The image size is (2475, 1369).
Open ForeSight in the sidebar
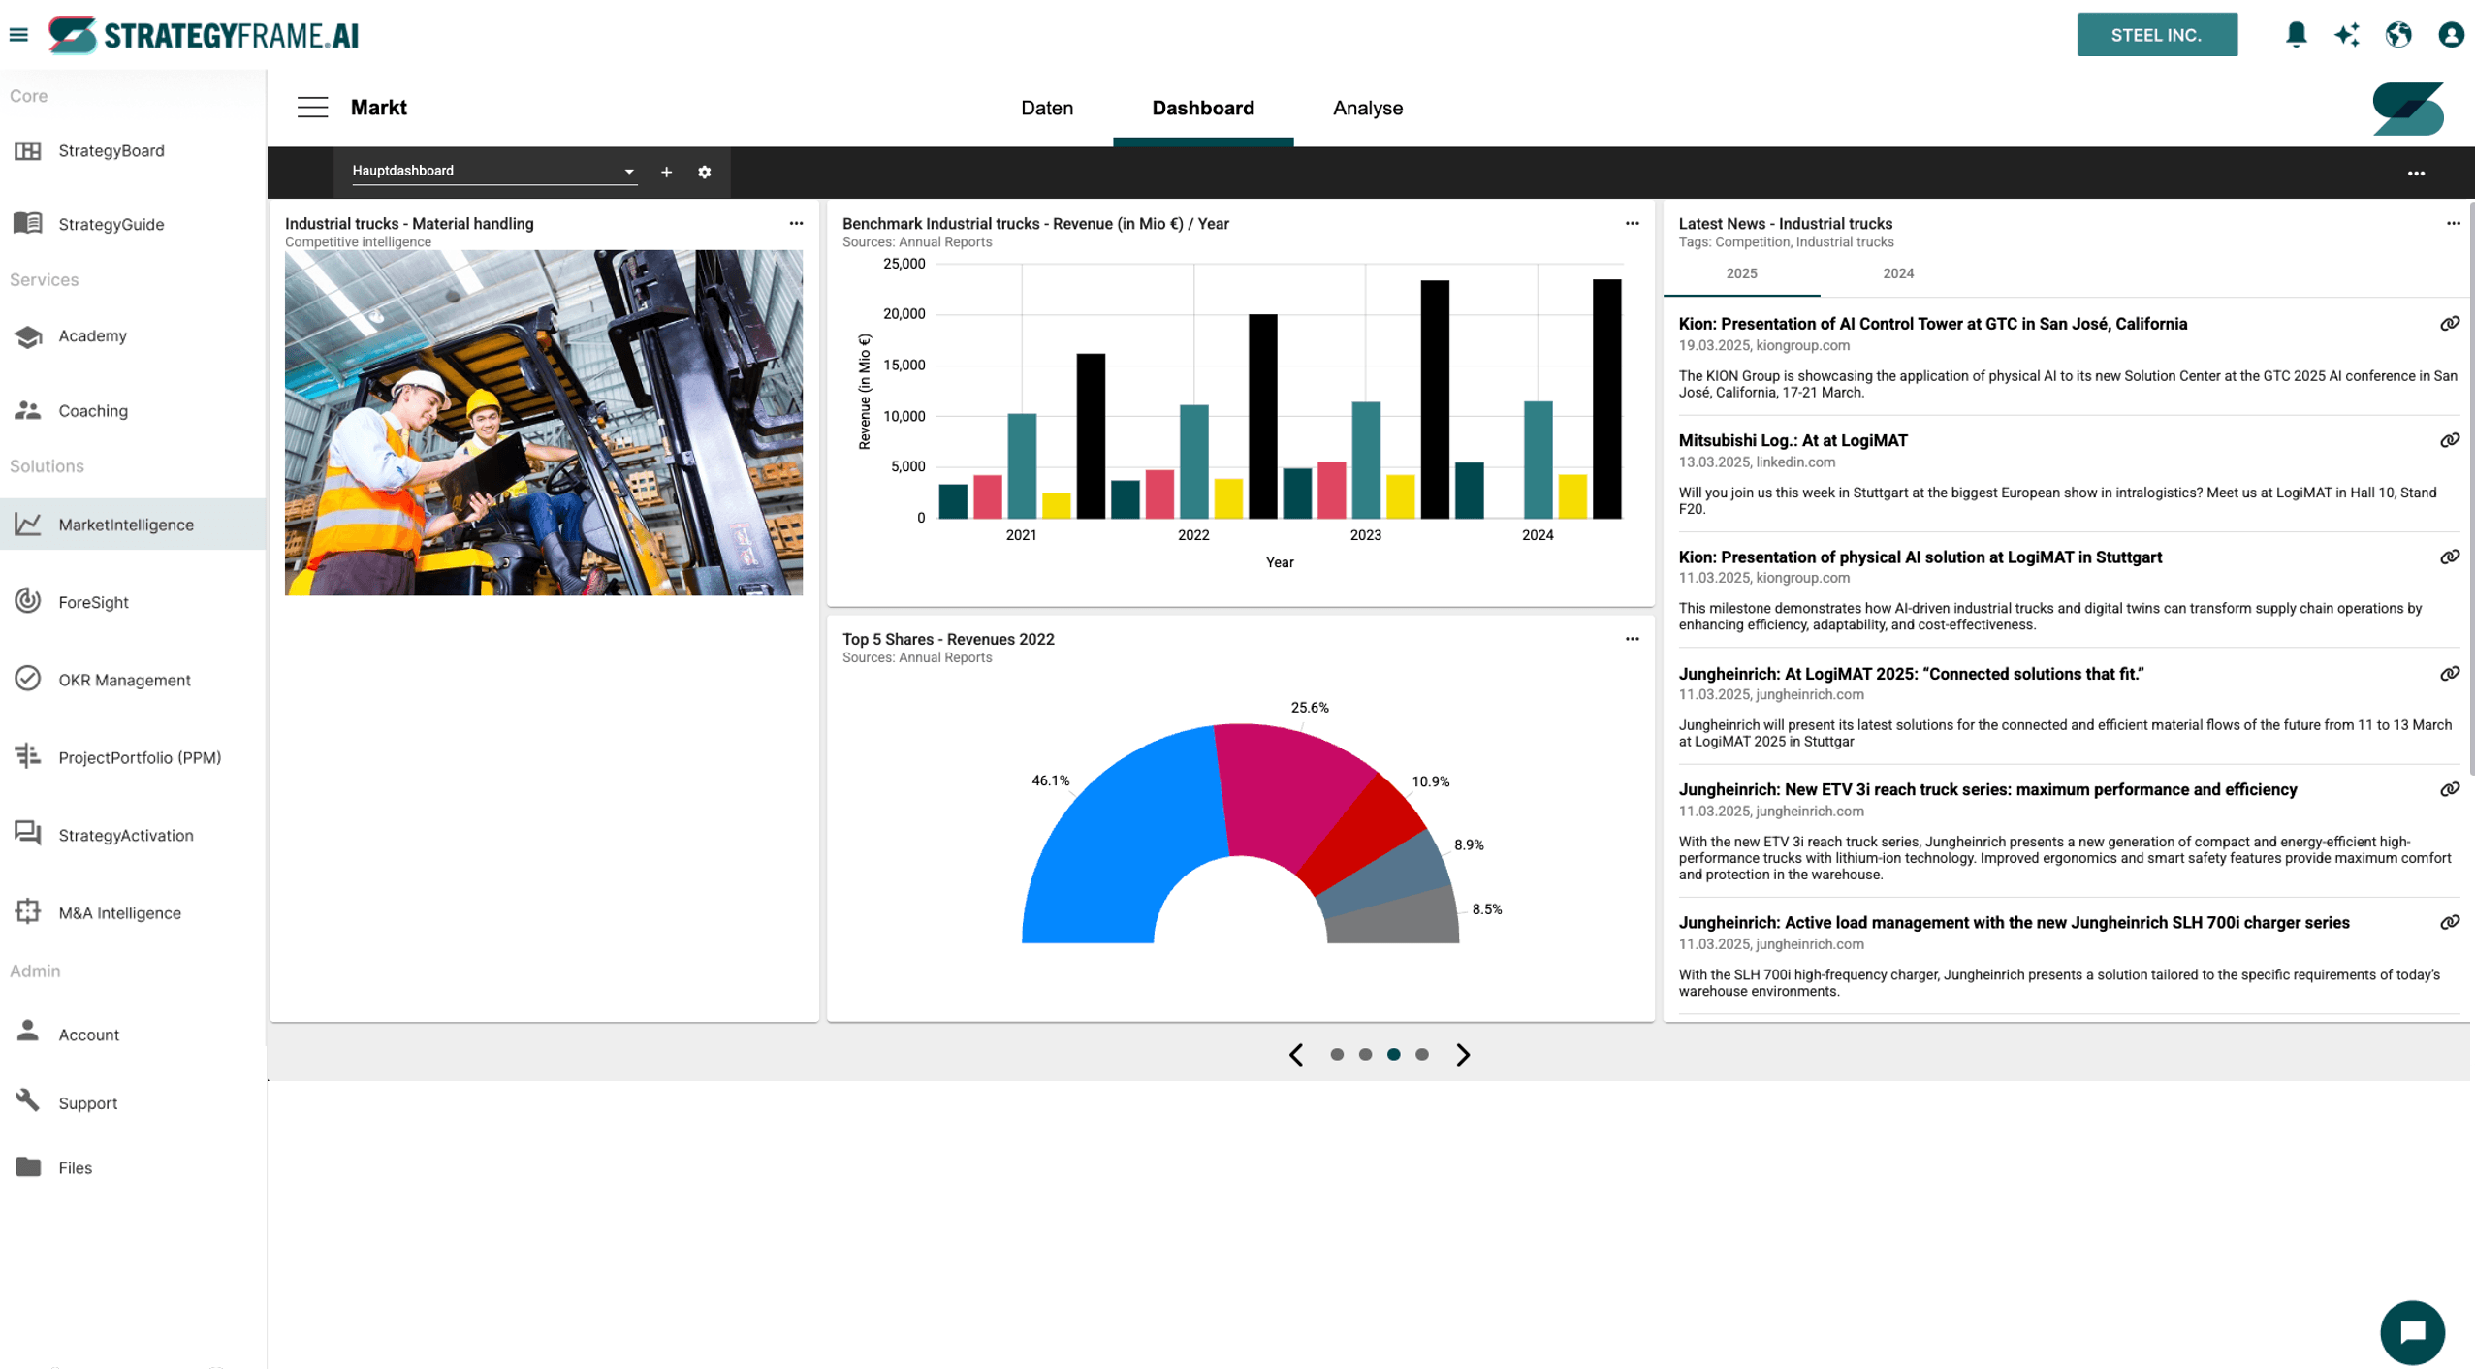coord(93,602)
